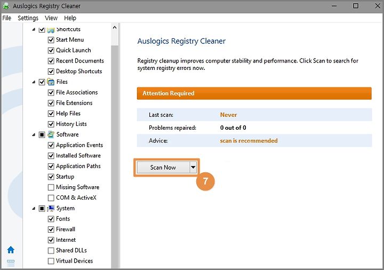The width and height of the screenshot is (384, 270).
Task: Open the View menu
Action: [51, 18]
